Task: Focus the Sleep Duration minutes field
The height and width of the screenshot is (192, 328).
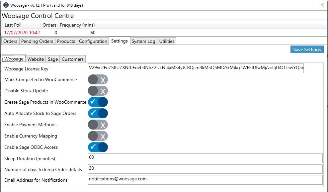Action: tap(205, 158)
